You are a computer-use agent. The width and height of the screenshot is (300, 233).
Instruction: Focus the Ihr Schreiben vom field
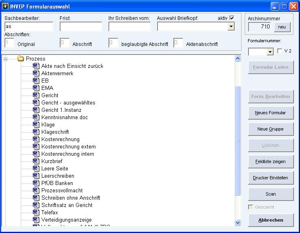[129, 26]
